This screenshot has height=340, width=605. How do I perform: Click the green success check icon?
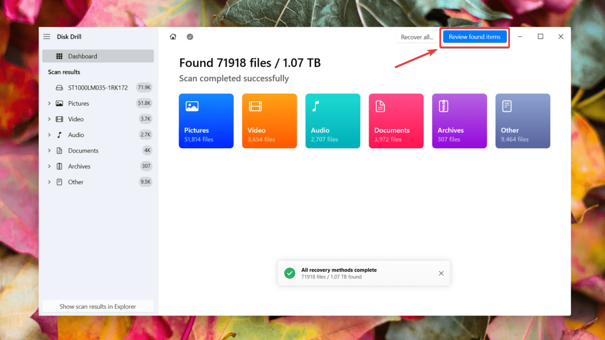point(290,273)
